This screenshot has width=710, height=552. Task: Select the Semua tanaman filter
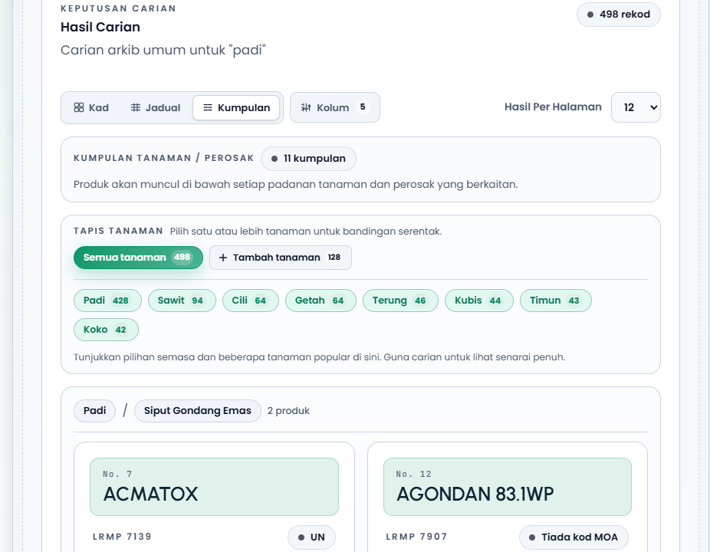click(138, 257)
